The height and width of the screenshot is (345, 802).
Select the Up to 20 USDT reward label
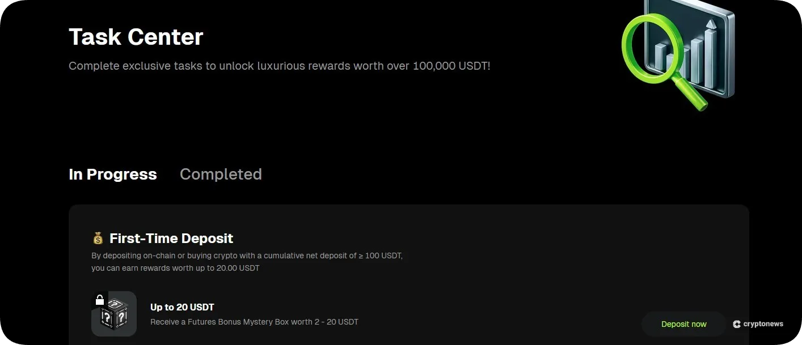tap(182, 306)
